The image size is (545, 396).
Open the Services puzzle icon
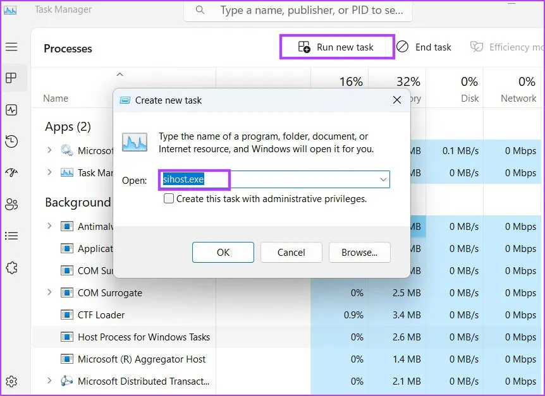coord(11,267)
